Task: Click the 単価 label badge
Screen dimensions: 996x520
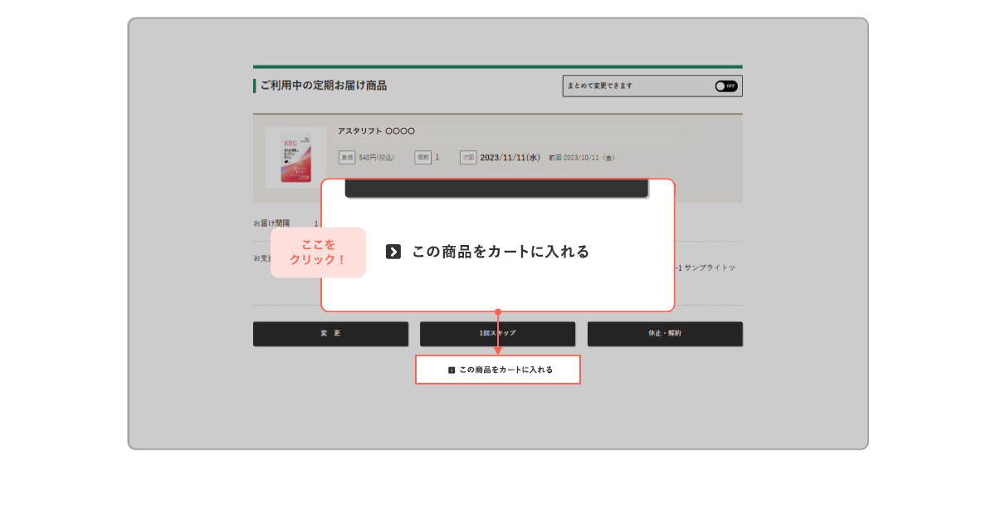Action: pos(347,157)
